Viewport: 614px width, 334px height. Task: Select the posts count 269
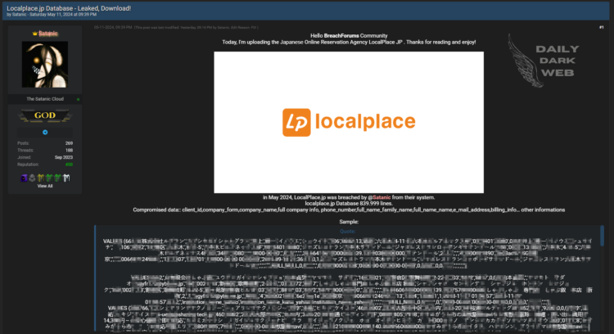coord(69,143)
